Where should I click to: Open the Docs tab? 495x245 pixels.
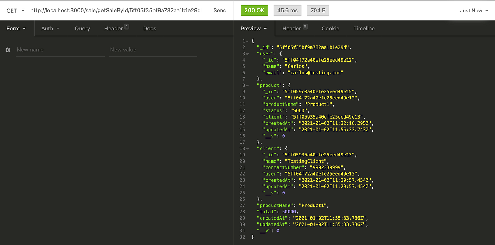[x=149, y=28]
